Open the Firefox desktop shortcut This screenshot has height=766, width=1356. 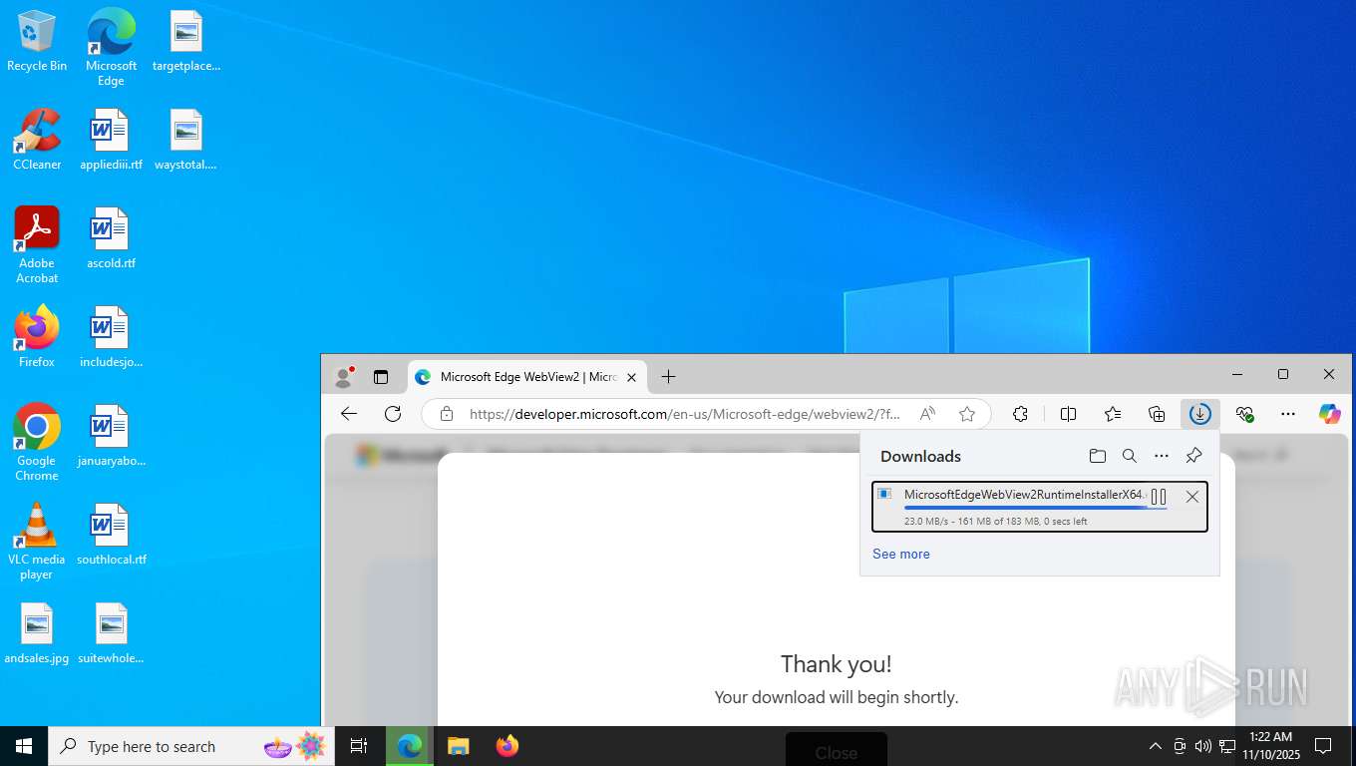pos(37,337)
